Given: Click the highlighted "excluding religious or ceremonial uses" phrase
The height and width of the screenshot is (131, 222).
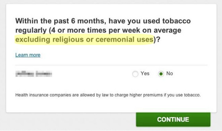Looking at the screenshot, I should click(x=84, y=39).
